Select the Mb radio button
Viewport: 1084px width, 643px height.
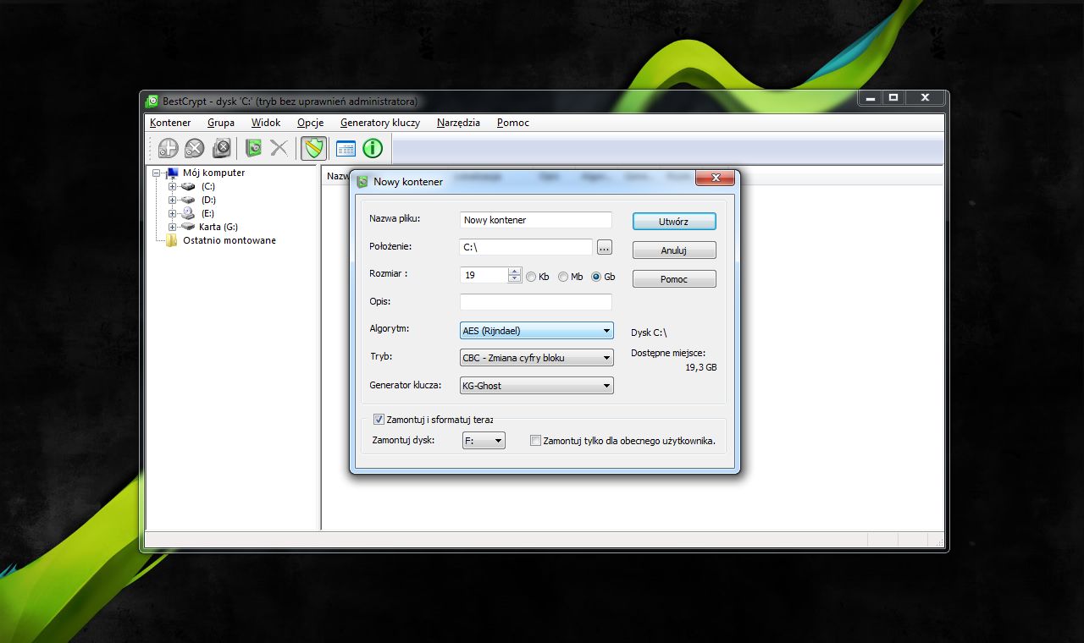tap(563, 277)
